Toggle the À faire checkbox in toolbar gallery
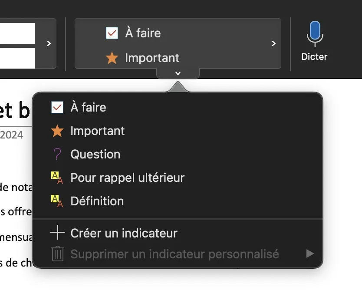362x290 pixels. [112, 33]
